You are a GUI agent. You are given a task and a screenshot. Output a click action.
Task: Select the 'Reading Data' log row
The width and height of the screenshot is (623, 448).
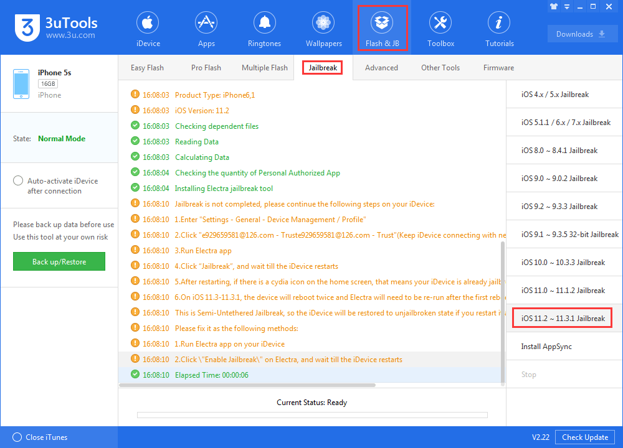click(312, 141)
